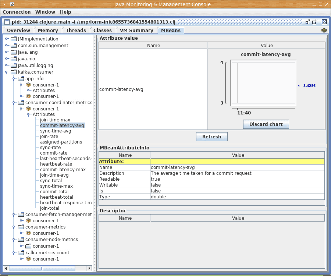Expand the com.sun.management tree node
Screen dimensions: 331x276
tap(7, 46)
